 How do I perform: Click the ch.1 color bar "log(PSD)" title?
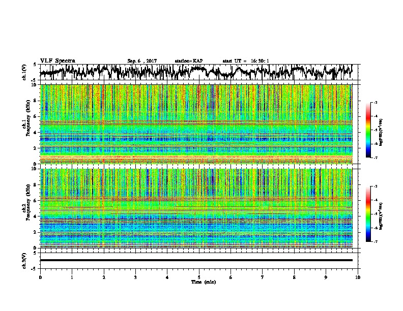pos(381,132)
